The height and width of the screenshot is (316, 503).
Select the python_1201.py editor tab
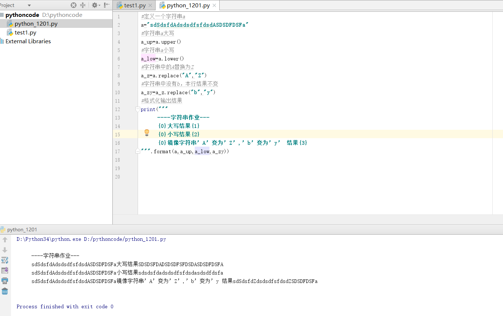tap(188, 5)
